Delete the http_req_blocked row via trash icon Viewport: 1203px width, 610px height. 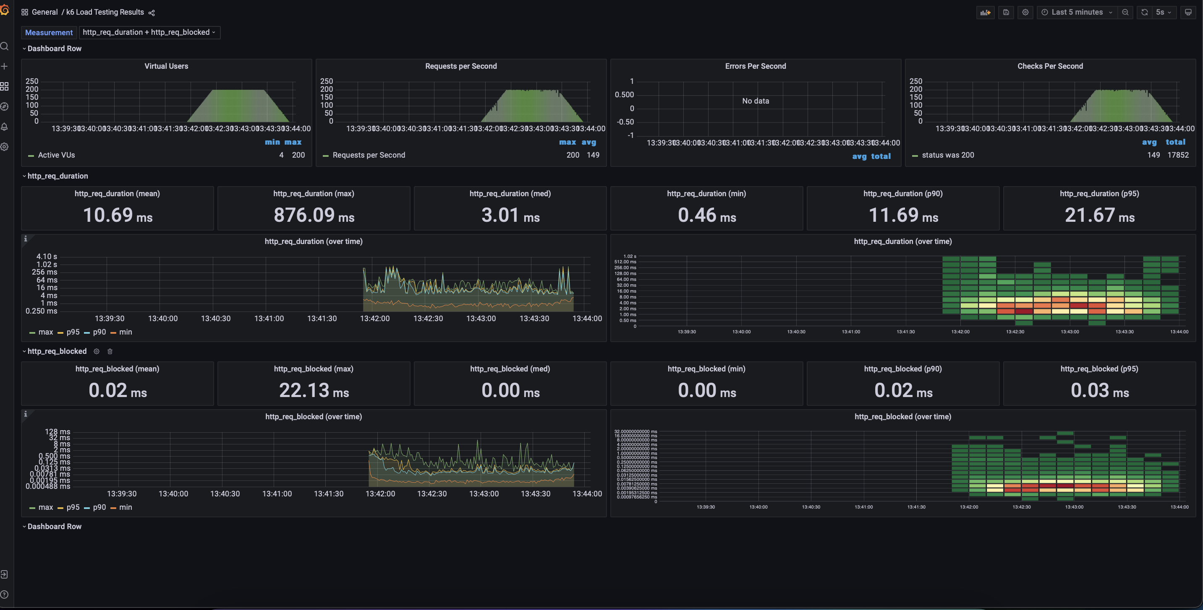tap(110, 351)
